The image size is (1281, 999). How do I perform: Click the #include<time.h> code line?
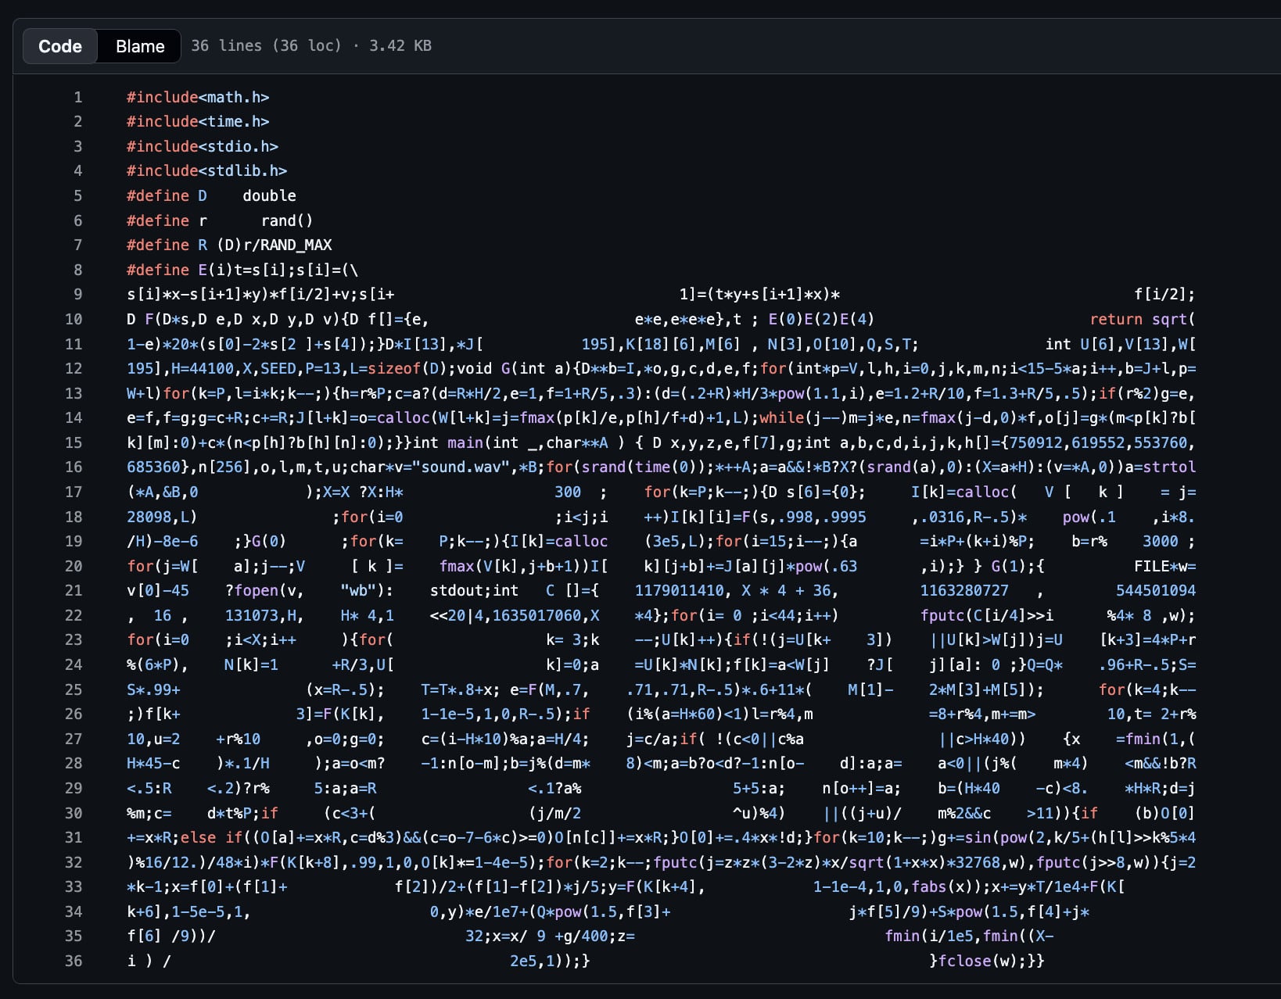(x=198, y=121)
